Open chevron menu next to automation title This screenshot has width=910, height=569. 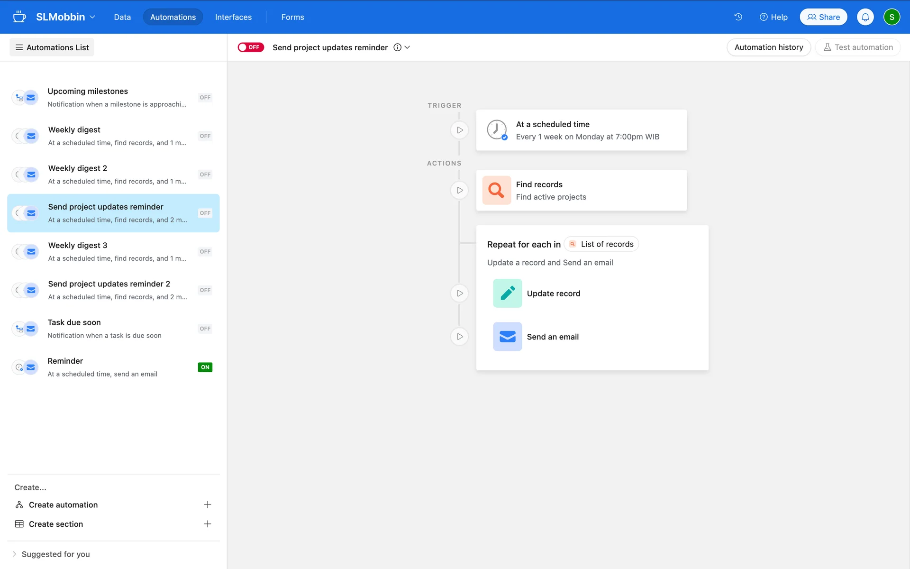click(407, 47)
